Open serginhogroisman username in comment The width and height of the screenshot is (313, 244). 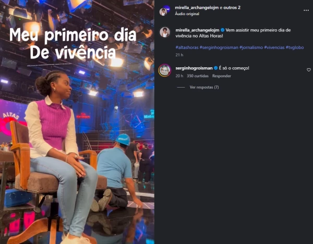[194, 68]
